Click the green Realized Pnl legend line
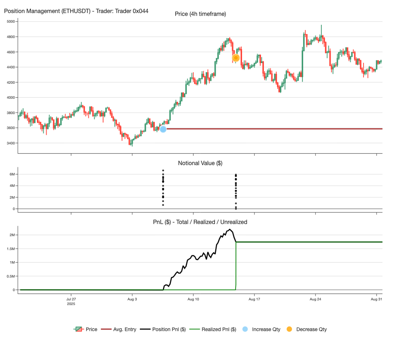This screenshot has height=339, width=393. [x=194, y=329]
